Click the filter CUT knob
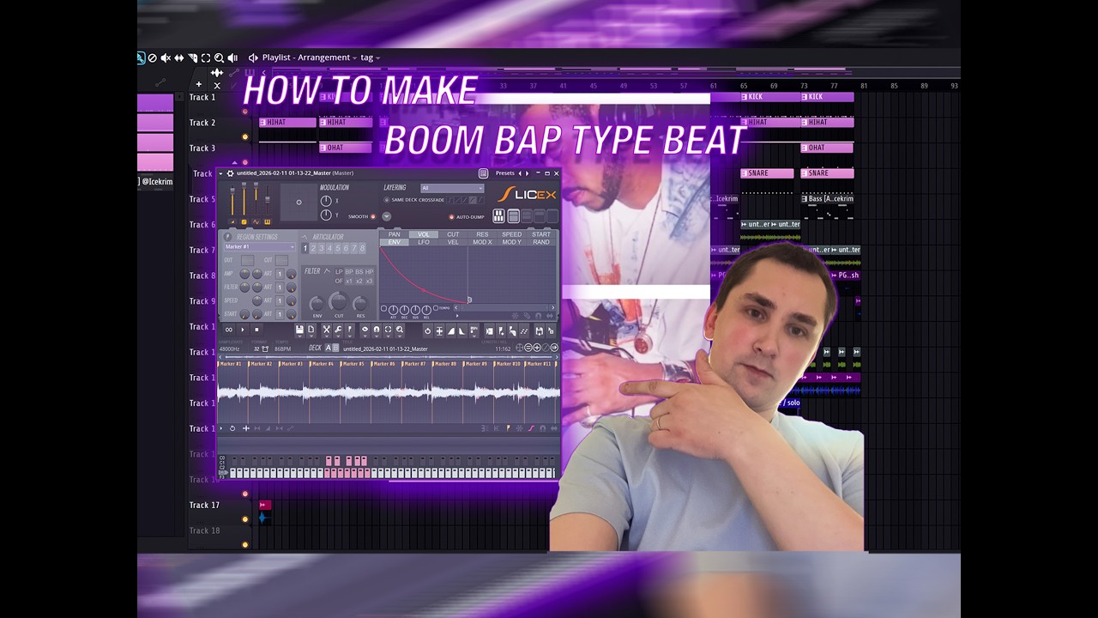Viewport: 1098px width, 618px height. click(x=339, y=302)
